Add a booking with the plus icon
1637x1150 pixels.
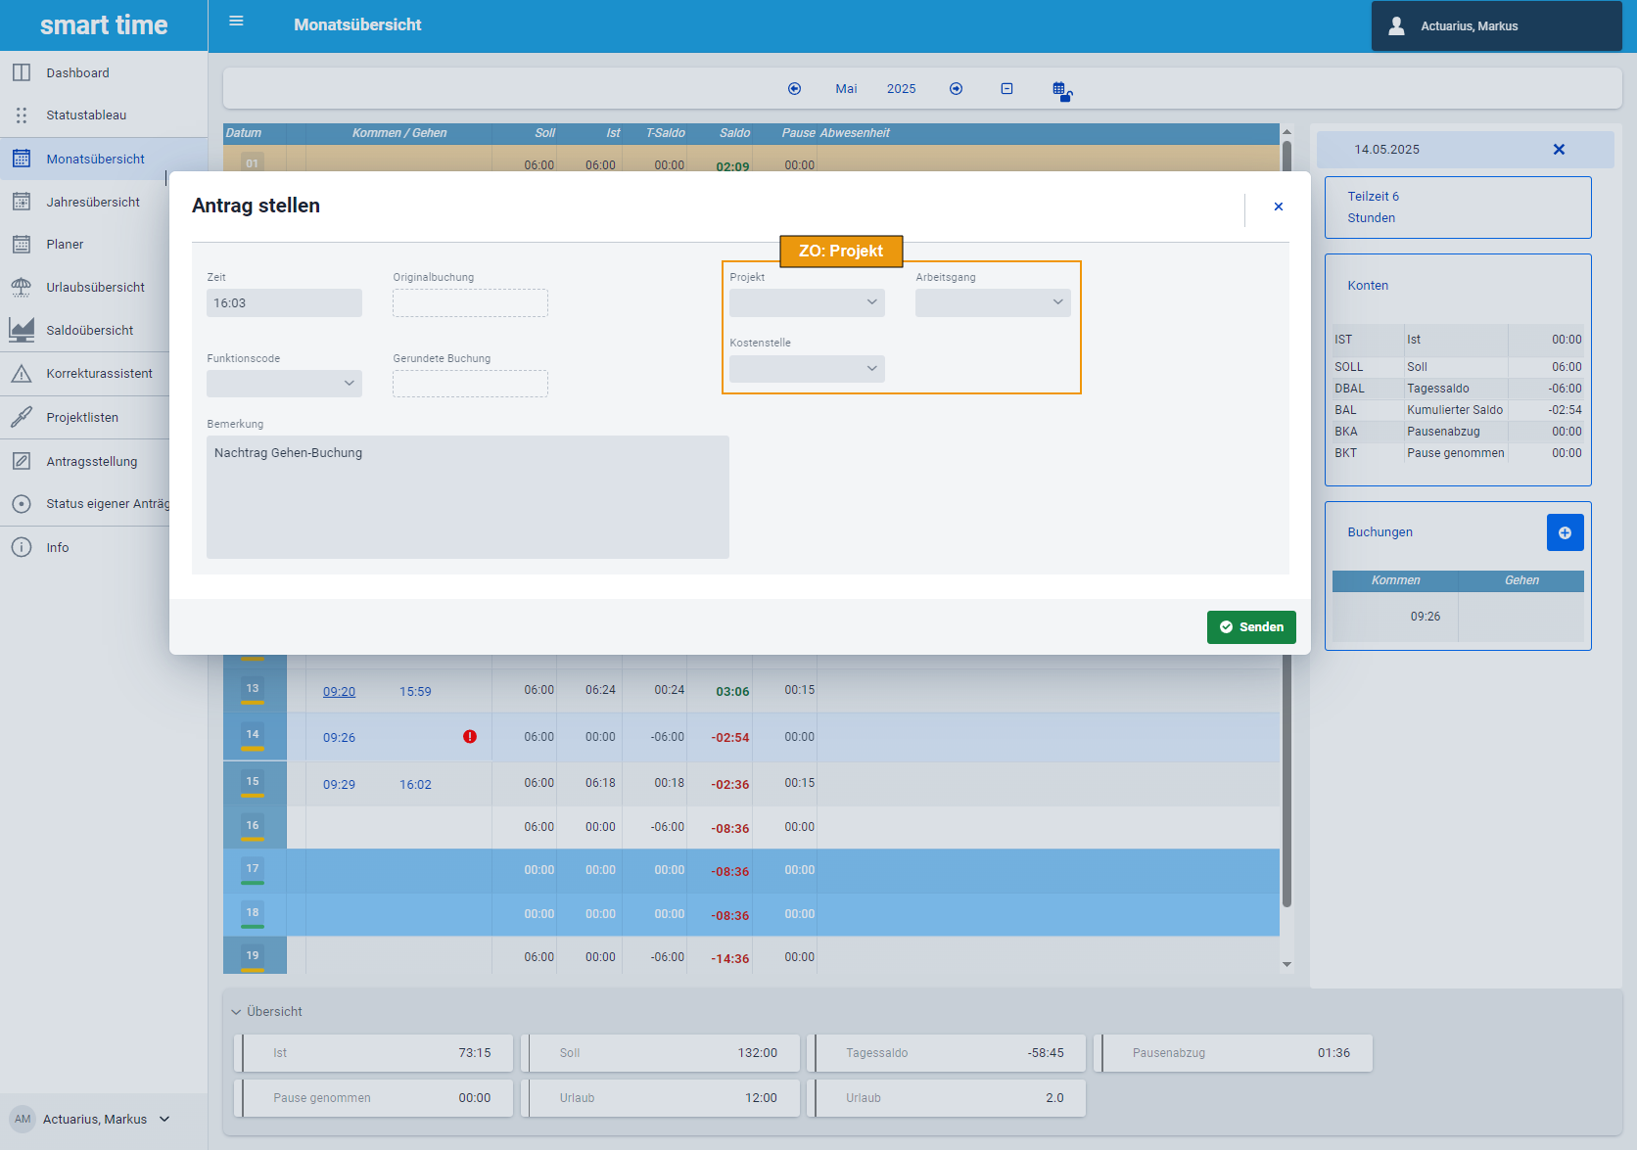click(x=1564, y=532)
